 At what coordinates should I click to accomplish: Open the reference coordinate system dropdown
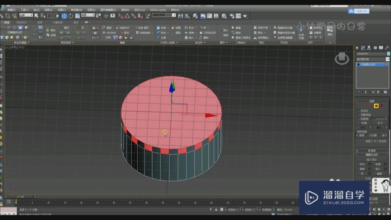point(88,15)
